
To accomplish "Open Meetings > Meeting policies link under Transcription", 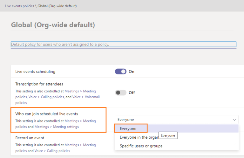I will pyautogui.click(x=80, y=91).
